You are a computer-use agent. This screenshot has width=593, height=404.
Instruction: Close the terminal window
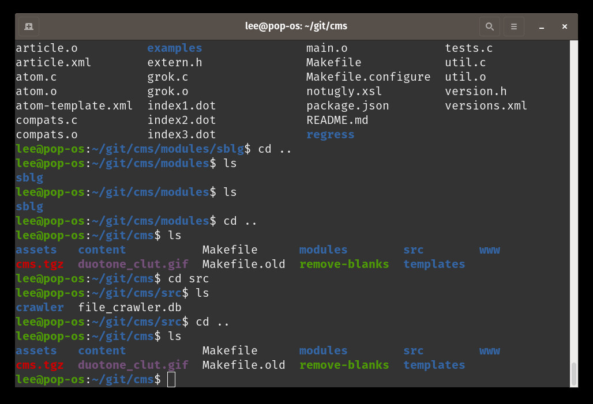(565, 27)
